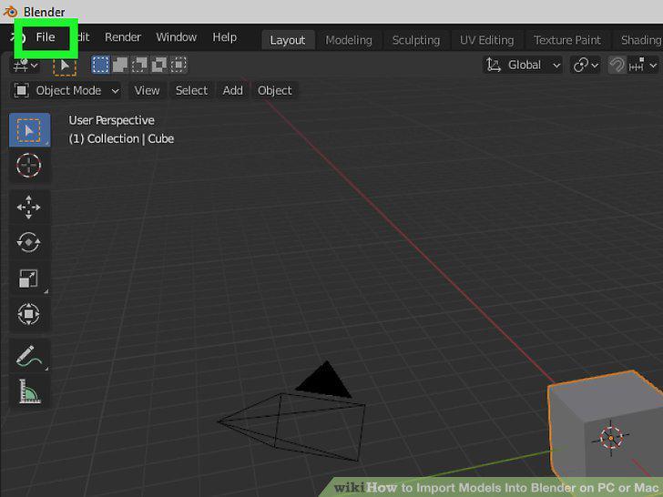
Task: Open the snap element options
Action: coord(643,66)
